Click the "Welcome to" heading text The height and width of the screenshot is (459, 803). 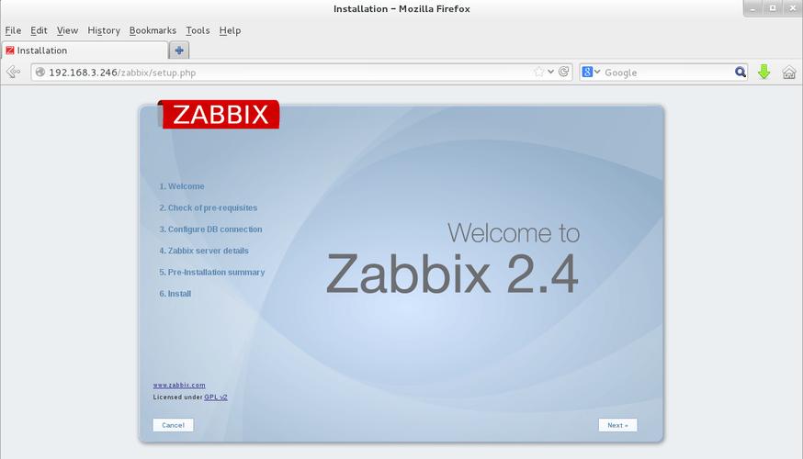[514, 233]
